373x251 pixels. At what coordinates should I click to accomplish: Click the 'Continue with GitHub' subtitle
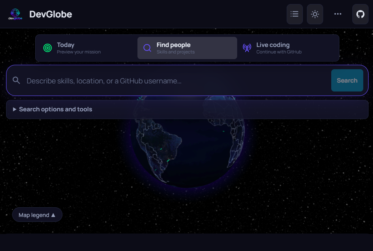[x=279, y=52]
